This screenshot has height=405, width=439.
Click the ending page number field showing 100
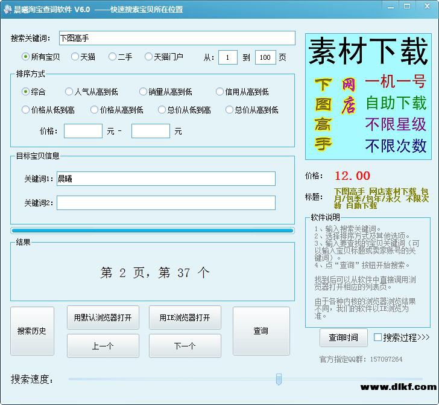265,57
